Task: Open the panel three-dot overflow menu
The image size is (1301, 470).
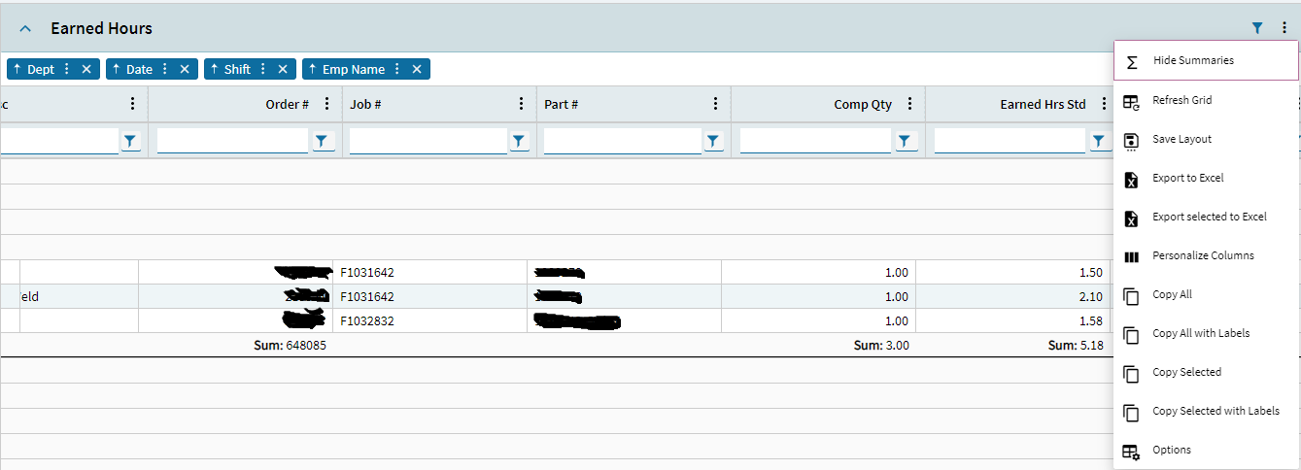Action: point(1284,28)
